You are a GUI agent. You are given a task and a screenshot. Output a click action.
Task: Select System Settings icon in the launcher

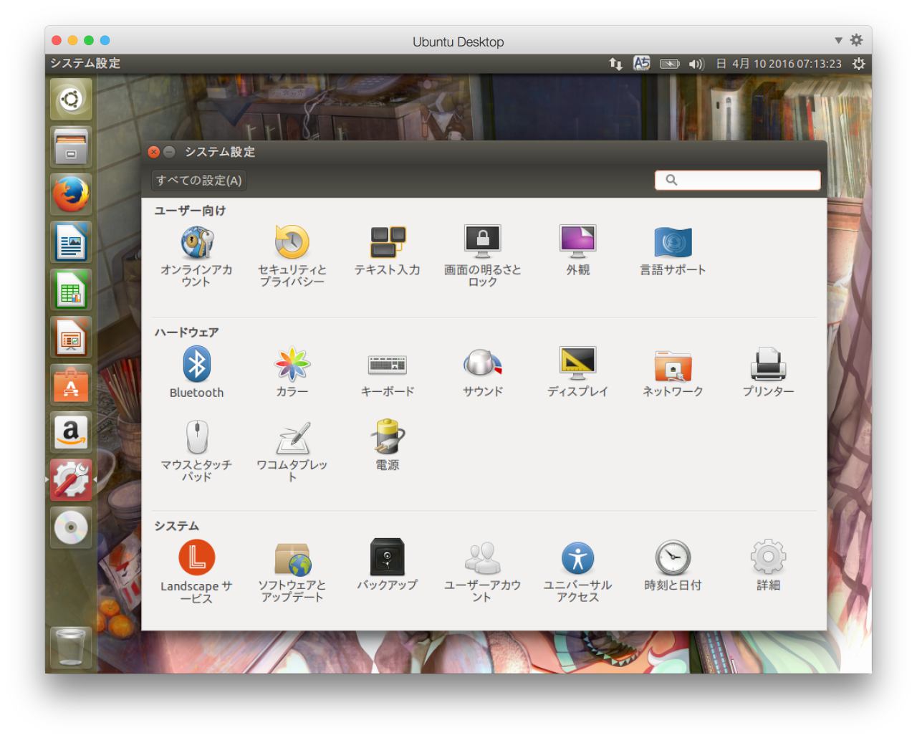point(70,480)
